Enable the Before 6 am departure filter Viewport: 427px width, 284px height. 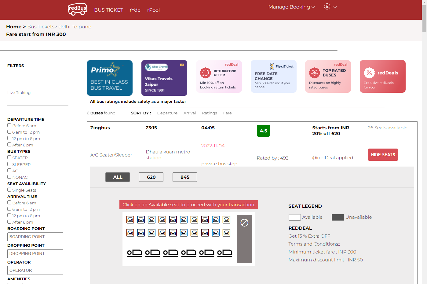9,125
